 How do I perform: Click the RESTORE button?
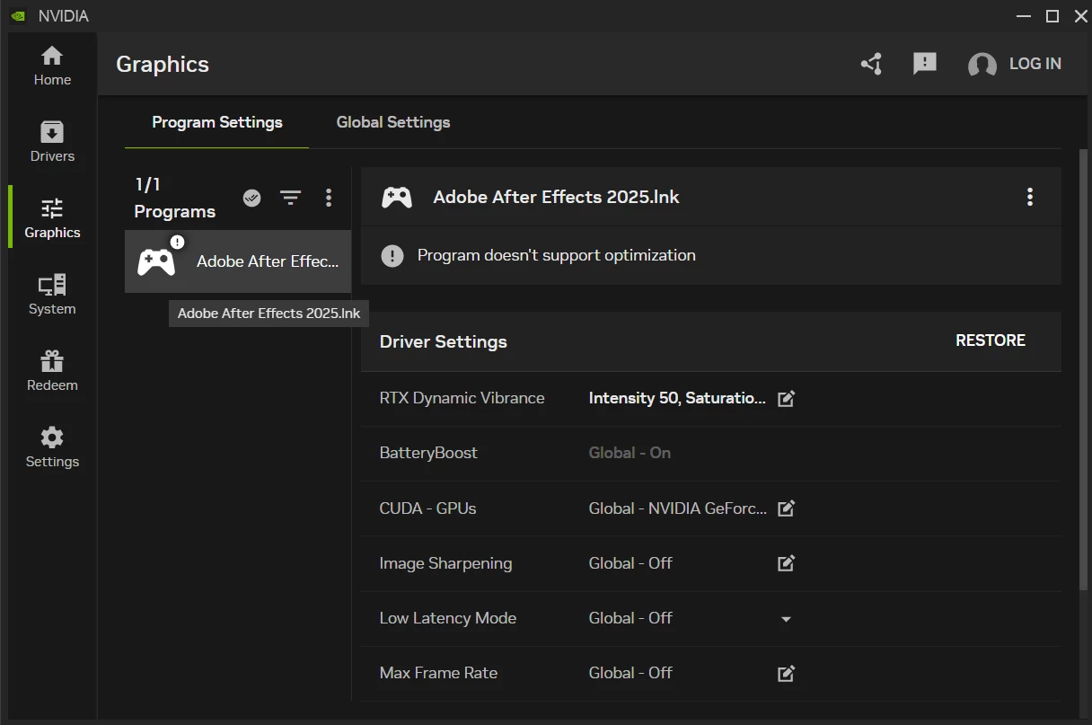(x=990, y=340)
